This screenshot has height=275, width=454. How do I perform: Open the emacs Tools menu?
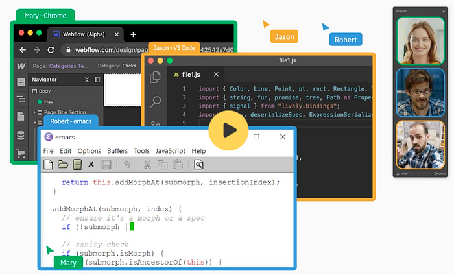coord(141,151)
